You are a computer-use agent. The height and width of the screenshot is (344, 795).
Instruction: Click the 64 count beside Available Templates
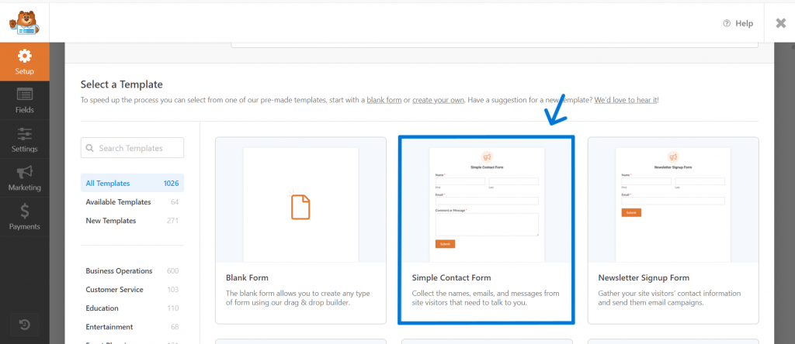click(175, 202)
